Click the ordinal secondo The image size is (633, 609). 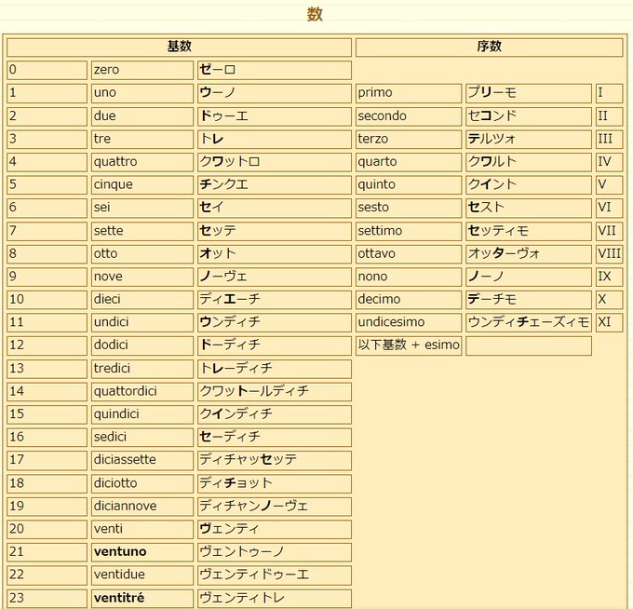(382, 115)
